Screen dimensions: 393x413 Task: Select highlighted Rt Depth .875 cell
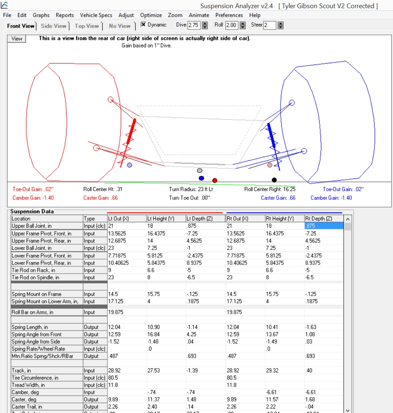(324, 226)
